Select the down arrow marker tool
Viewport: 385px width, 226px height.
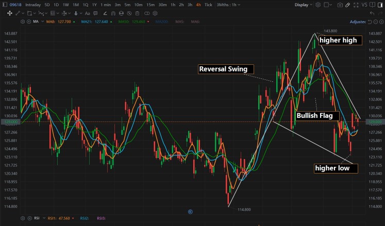tap(76, 13)
